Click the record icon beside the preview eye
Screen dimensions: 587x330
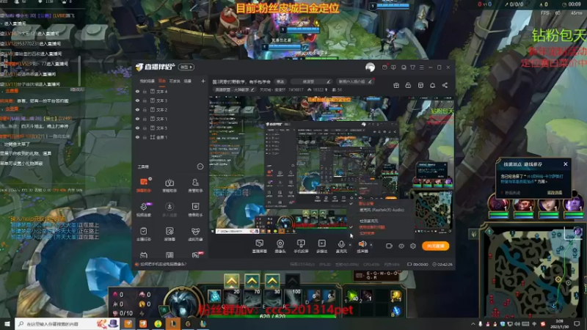[389, 246]
